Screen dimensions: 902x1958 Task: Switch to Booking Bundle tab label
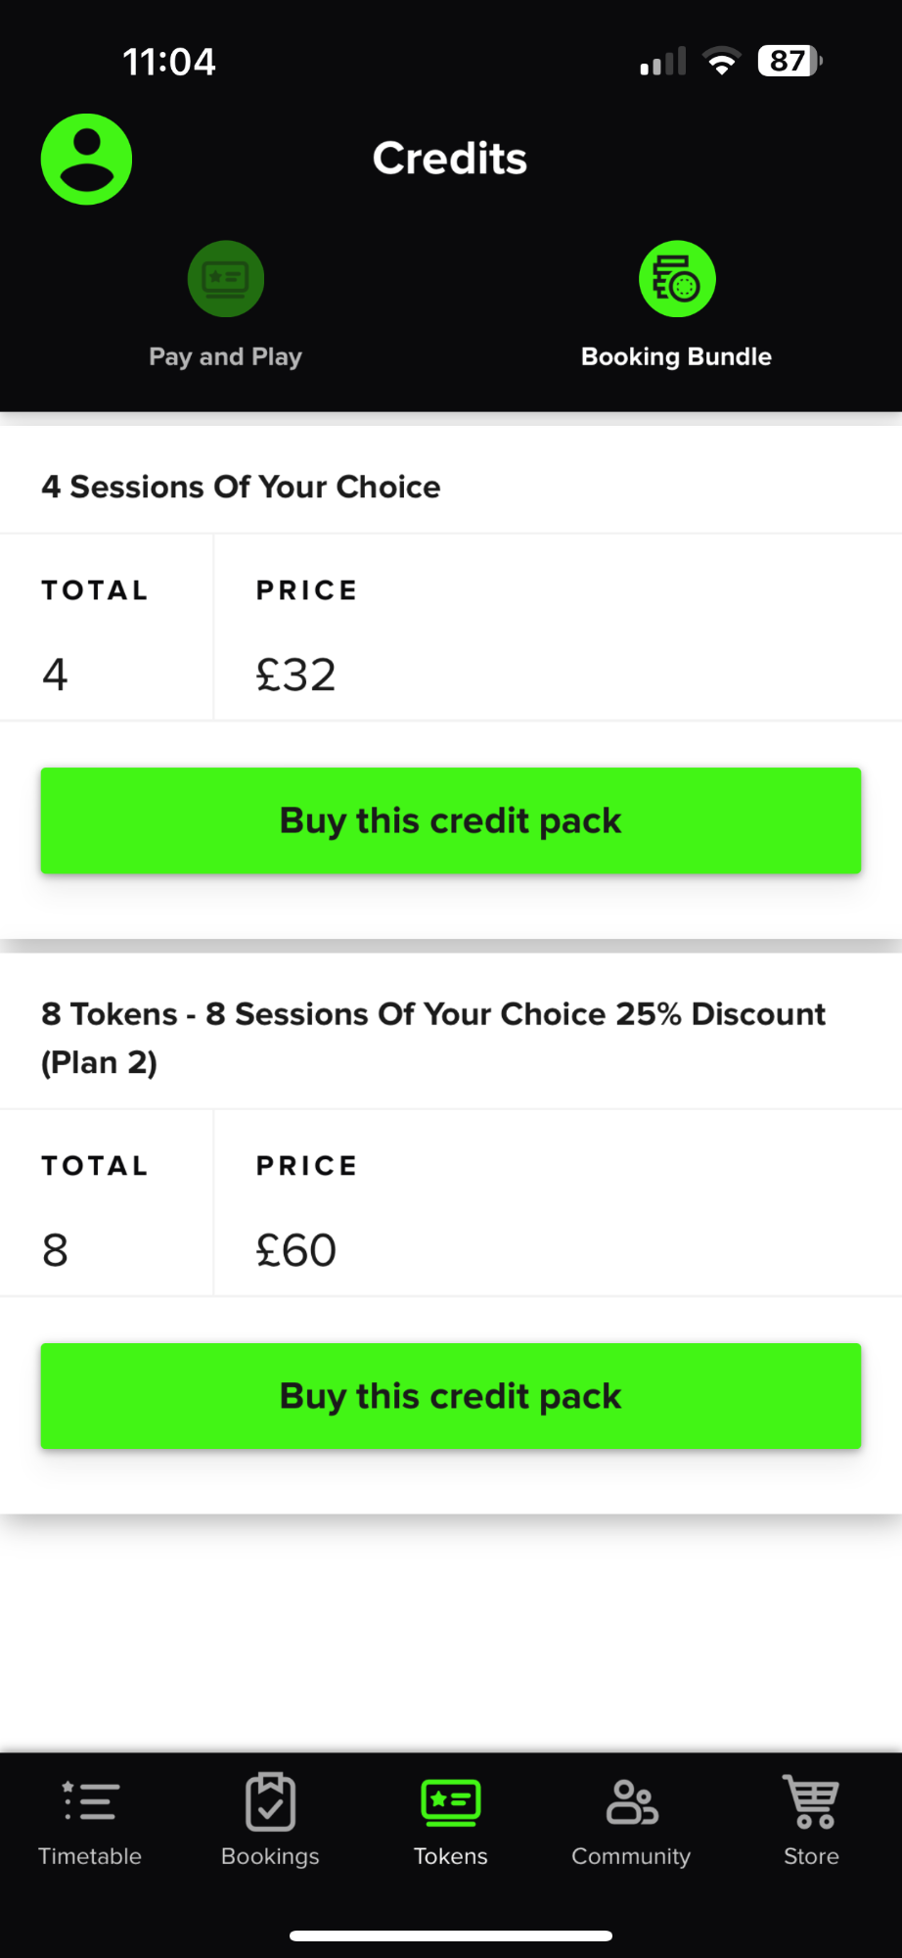[677, 356]
